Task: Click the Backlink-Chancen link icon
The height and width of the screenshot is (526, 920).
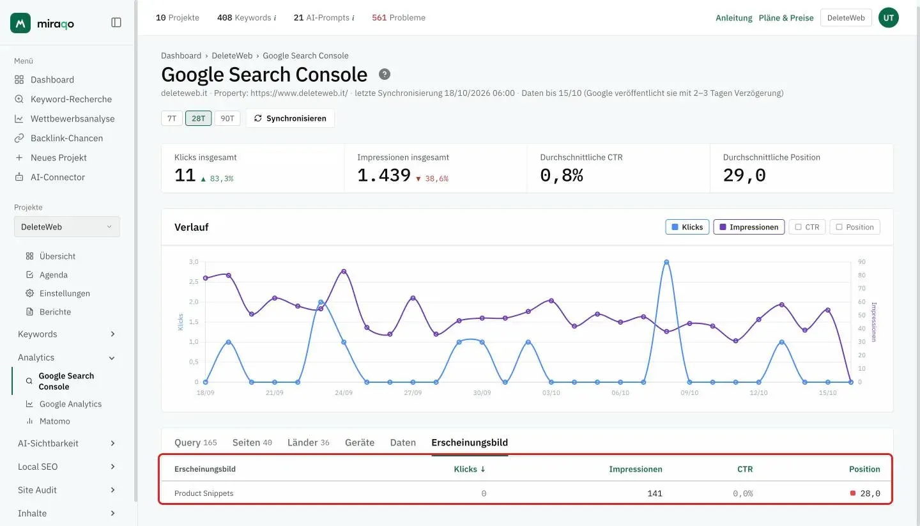Action: (x=19, y=138)
